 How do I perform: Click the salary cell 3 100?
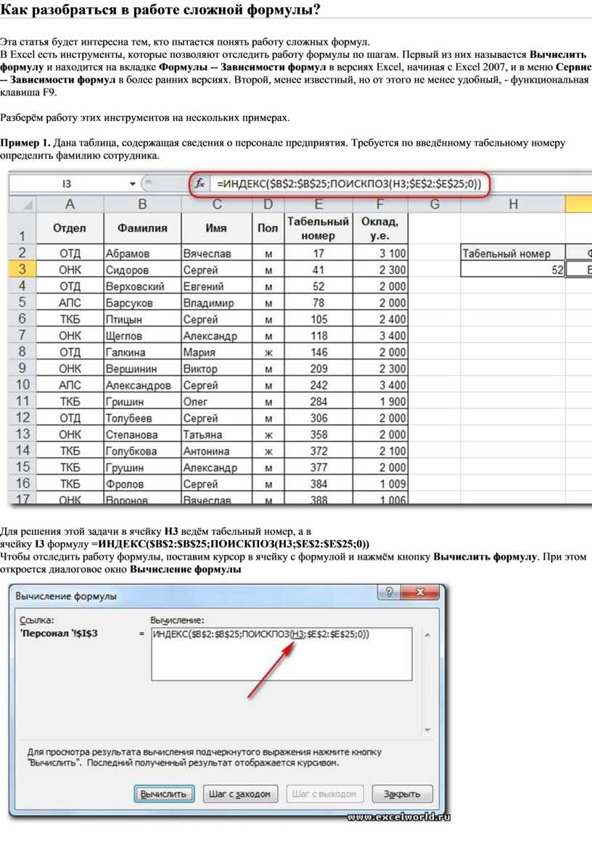380,253
